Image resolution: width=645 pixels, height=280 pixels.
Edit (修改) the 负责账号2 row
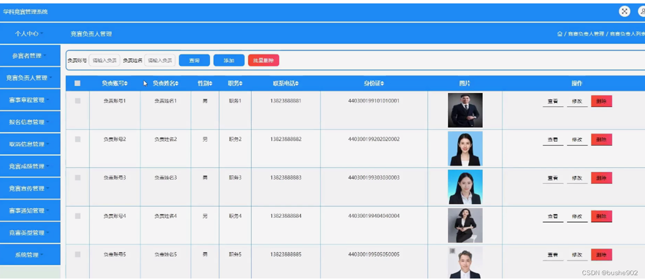click(577, 140)
